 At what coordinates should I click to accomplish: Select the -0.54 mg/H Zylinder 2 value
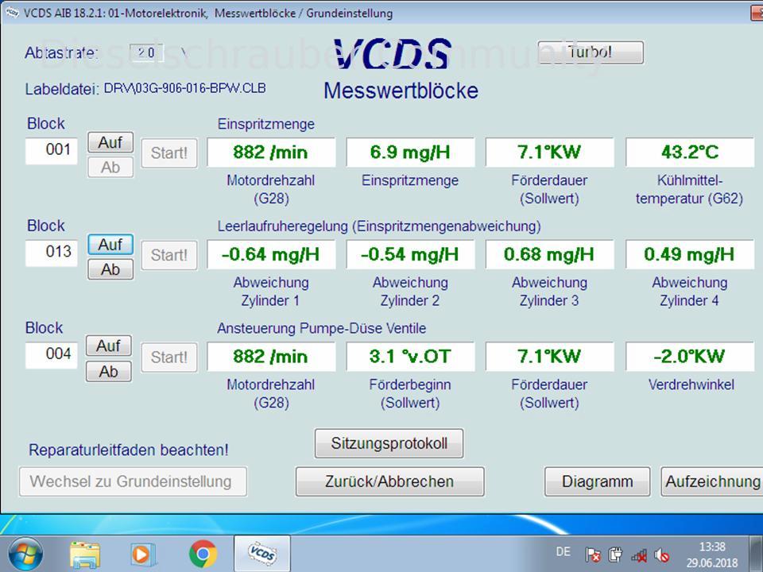point(410,254)
